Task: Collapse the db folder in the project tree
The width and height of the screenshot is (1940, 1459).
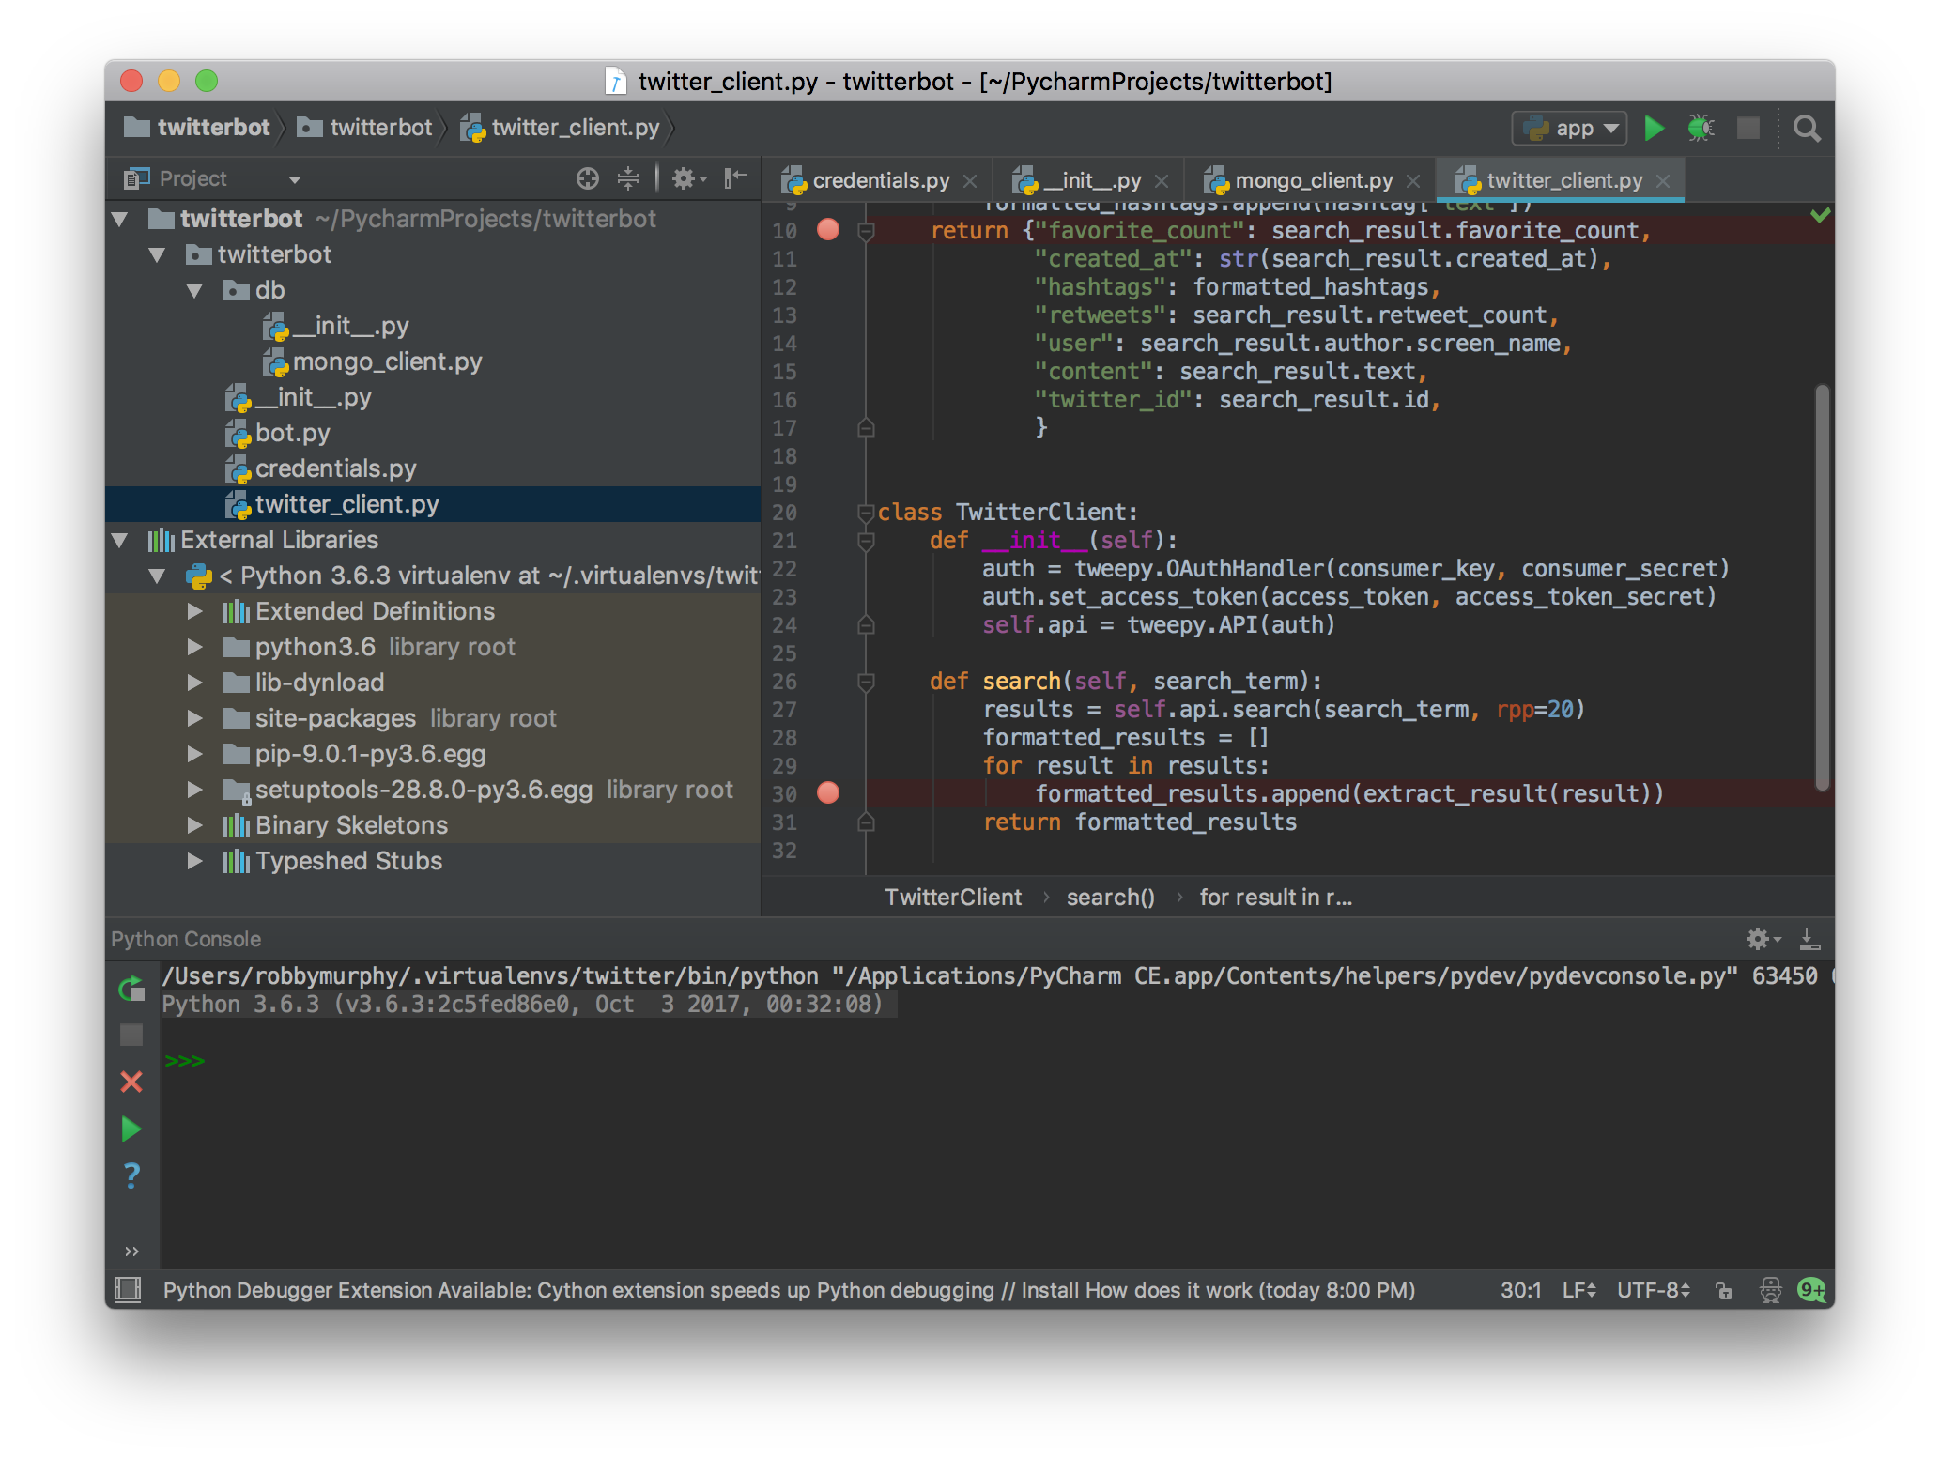Action: [195, 290]
